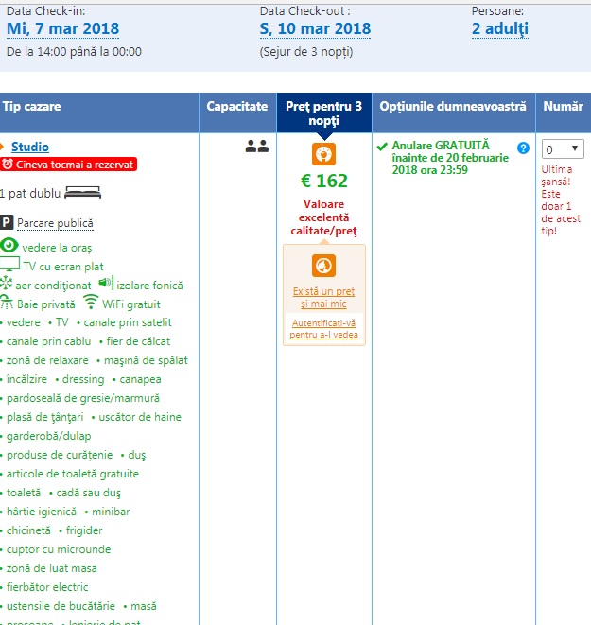Viewport: 591px width, 625px height.
Task: Click the alarm clock icon in red badge
Action: click(x=8, y=165)
